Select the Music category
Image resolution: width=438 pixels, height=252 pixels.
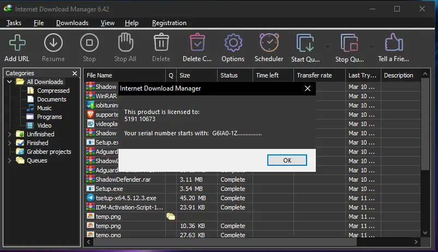coord(44,108)
